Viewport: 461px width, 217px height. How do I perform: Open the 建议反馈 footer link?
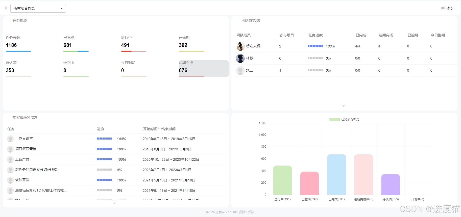pos(248,212)
